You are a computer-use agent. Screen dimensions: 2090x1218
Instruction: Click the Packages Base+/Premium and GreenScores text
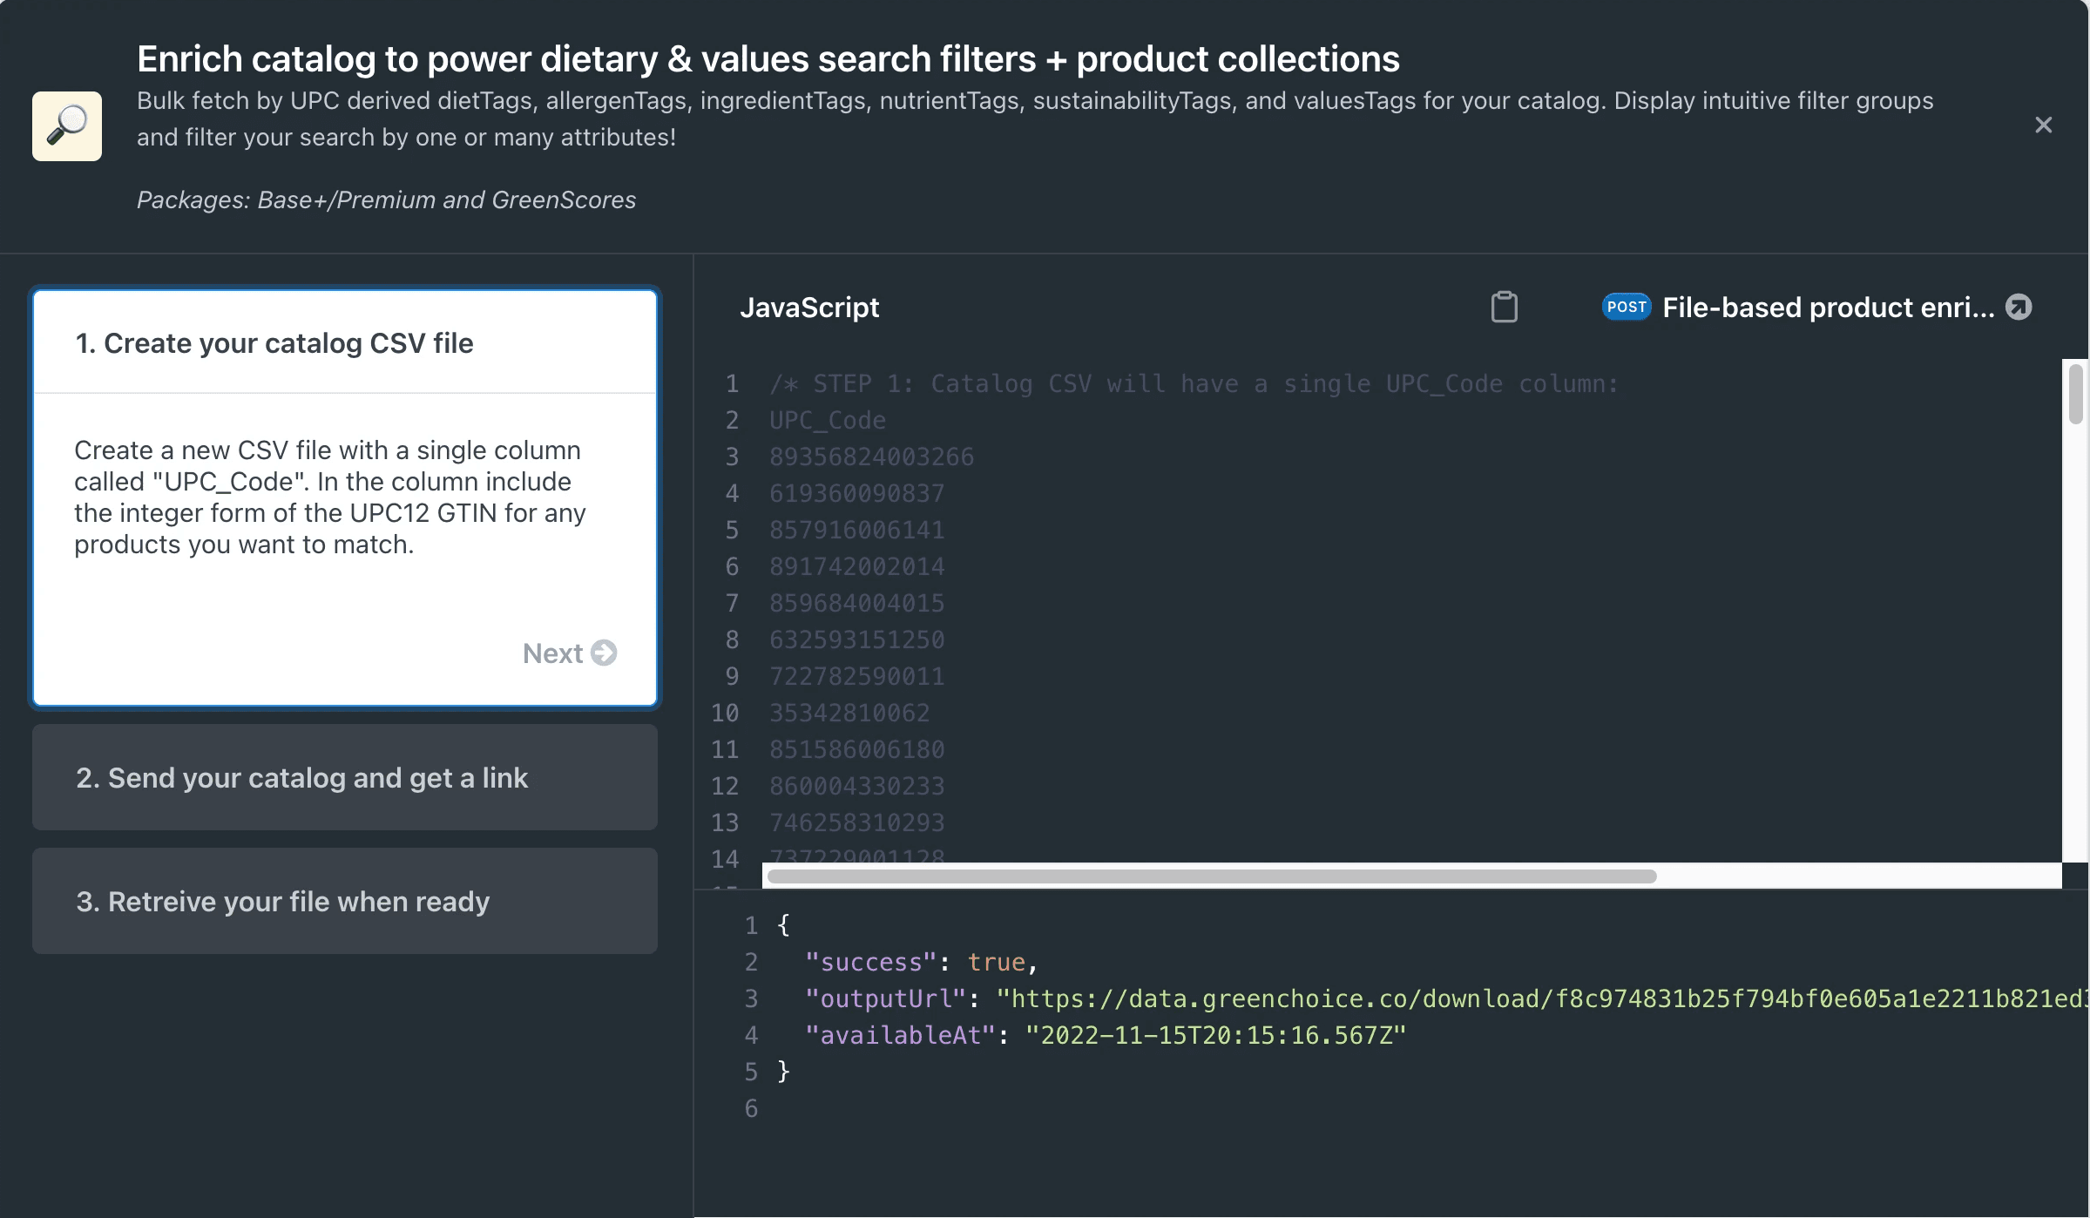pyautogui.click(x=386, y=200)
